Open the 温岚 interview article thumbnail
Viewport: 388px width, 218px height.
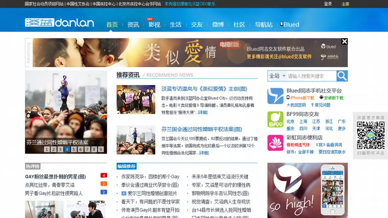tap(136, 99)
